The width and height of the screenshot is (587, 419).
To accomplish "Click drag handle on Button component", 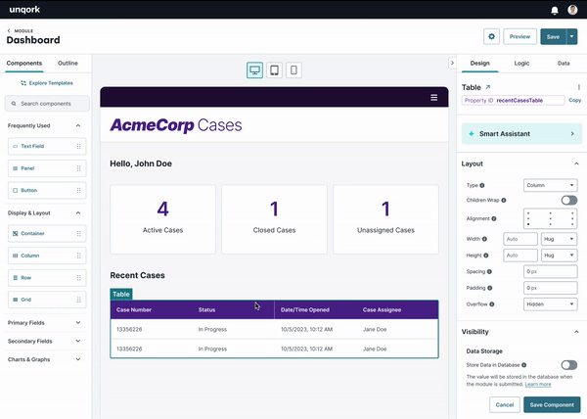I will (78, 191).
